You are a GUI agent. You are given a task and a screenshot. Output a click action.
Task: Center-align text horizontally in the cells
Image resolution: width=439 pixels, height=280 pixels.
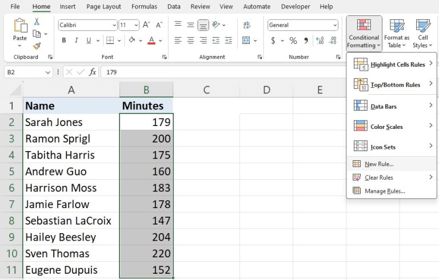190,40
